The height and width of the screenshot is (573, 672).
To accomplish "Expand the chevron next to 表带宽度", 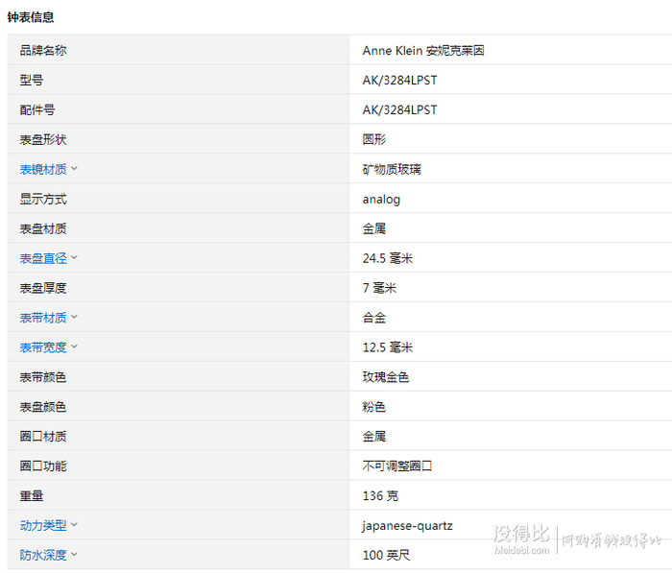I will point(74,346).
